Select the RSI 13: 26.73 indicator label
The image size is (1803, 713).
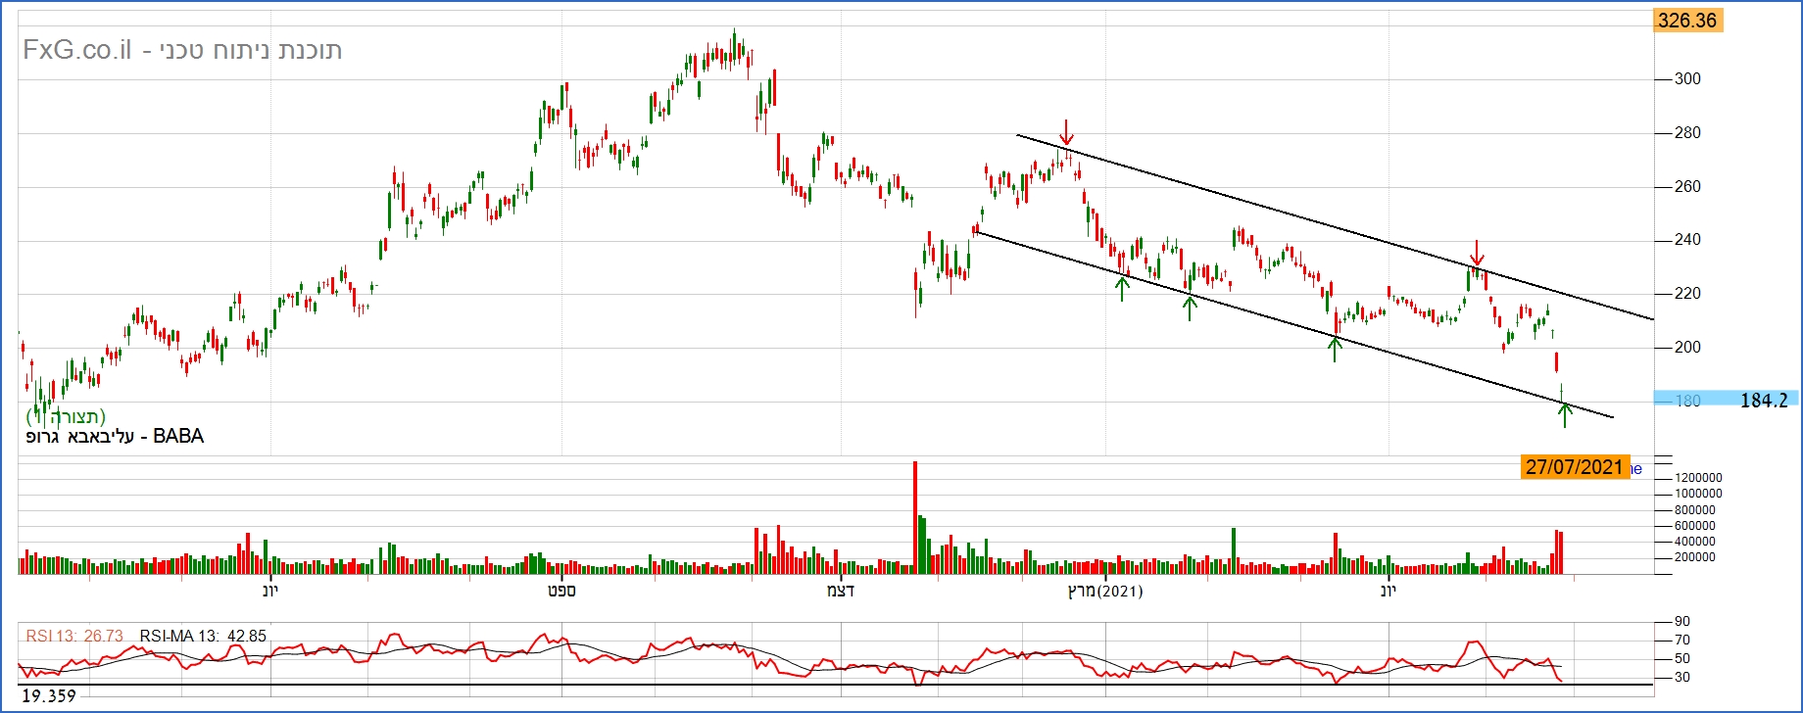pos(74,637)
